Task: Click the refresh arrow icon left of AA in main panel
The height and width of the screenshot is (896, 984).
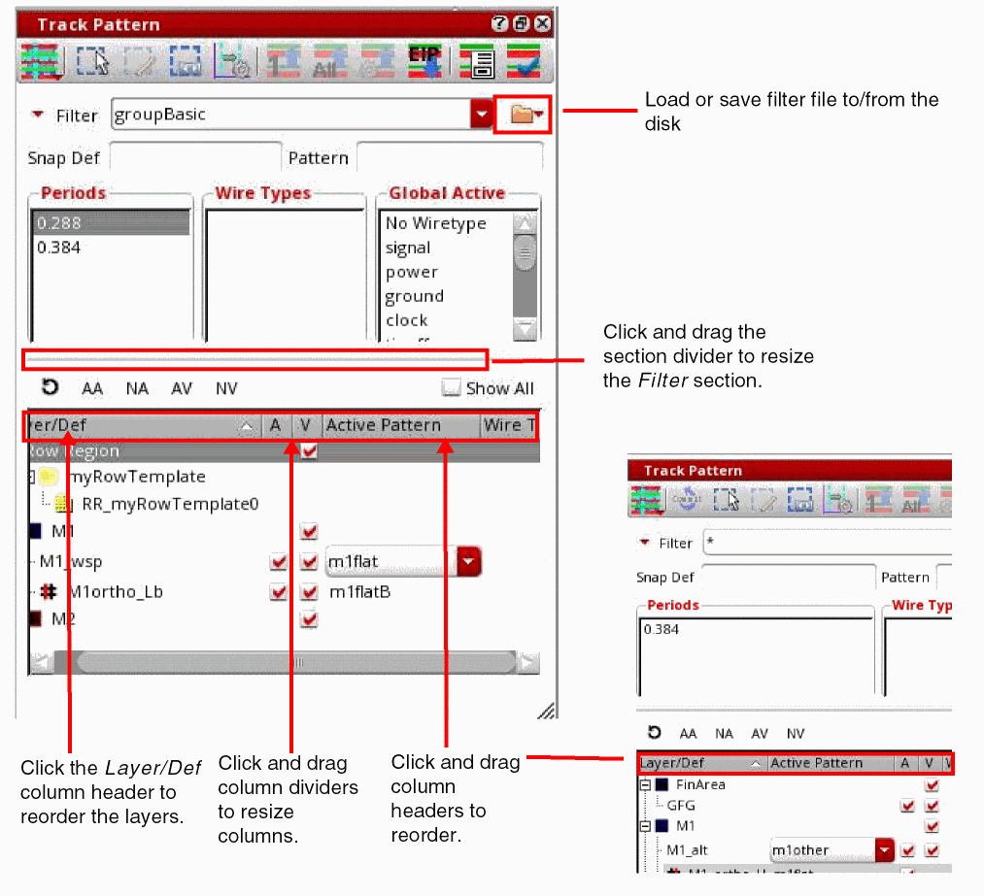Action: pos(50,387)
